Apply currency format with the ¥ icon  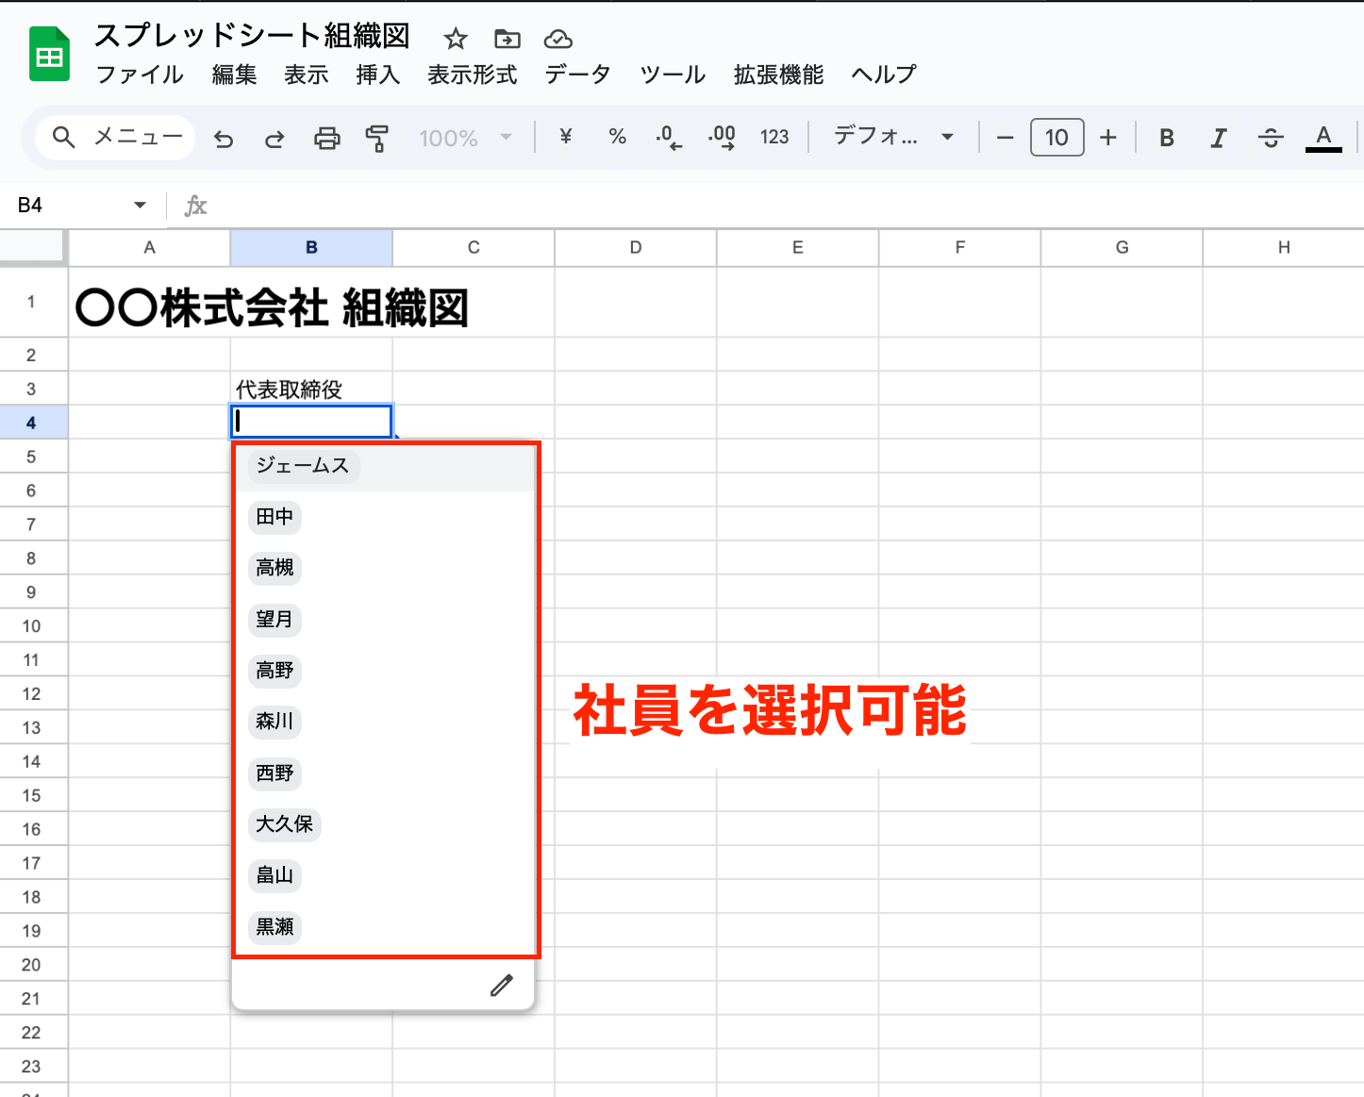[564, 138]
